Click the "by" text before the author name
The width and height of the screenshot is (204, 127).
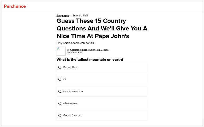click(68, 50)
